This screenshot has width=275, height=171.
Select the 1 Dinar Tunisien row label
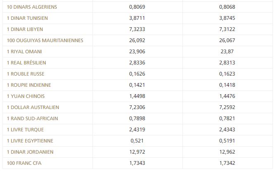pyautogui.click(x=27, y=19)
